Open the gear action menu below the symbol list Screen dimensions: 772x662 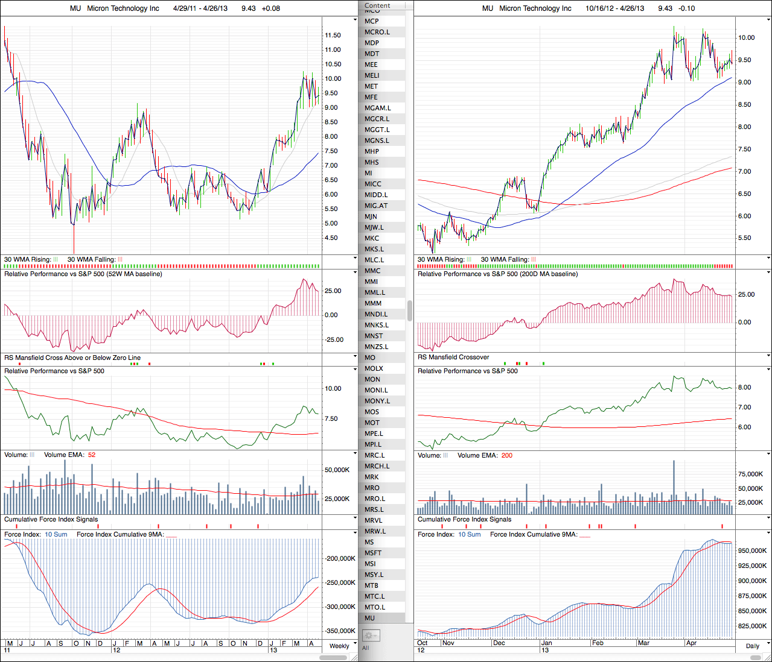pos(371,635)
